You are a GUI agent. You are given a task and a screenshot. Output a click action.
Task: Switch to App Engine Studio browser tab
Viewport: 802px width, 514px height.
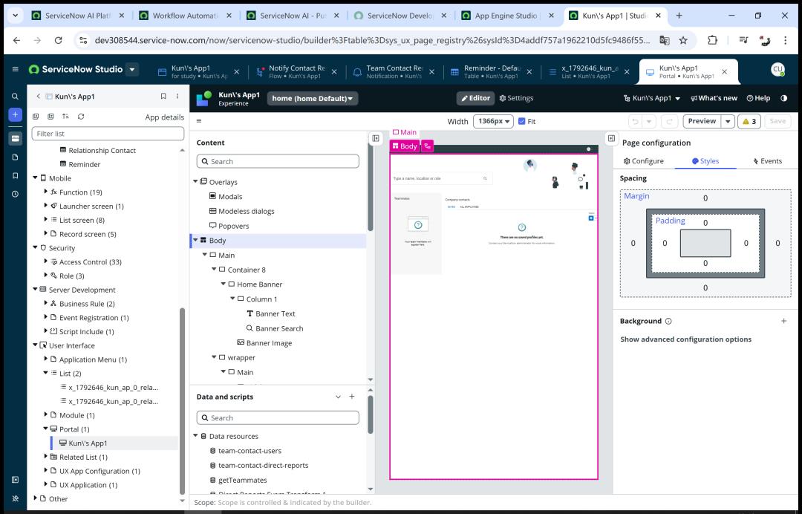click(506, 16)
